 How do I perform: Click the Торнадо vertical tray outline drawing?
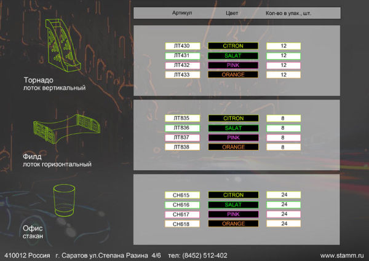pos(63,45)
